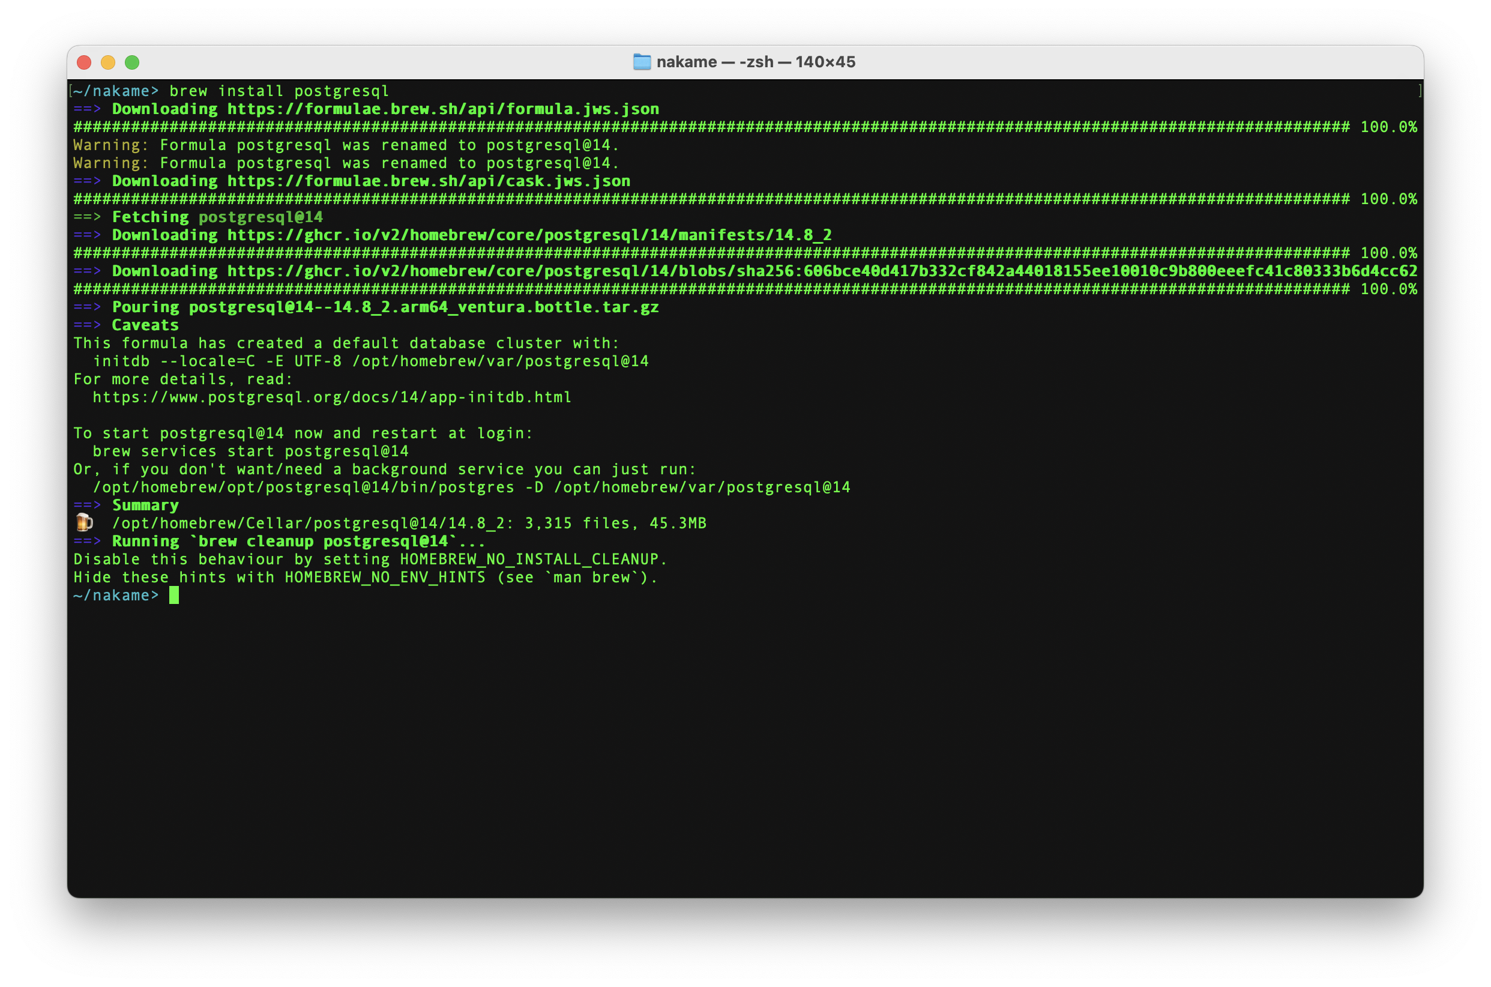The height and width of the screenshot is (987, 1491).
Task: Open the ghcr.io blobs sha256 URL
Action: [822, 271]
